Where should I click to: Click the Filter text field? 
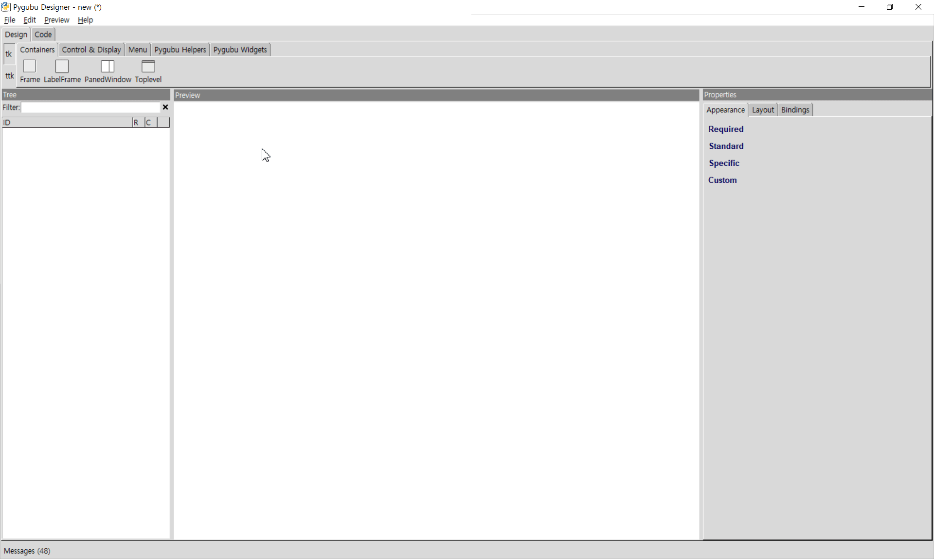pos(90,107)
